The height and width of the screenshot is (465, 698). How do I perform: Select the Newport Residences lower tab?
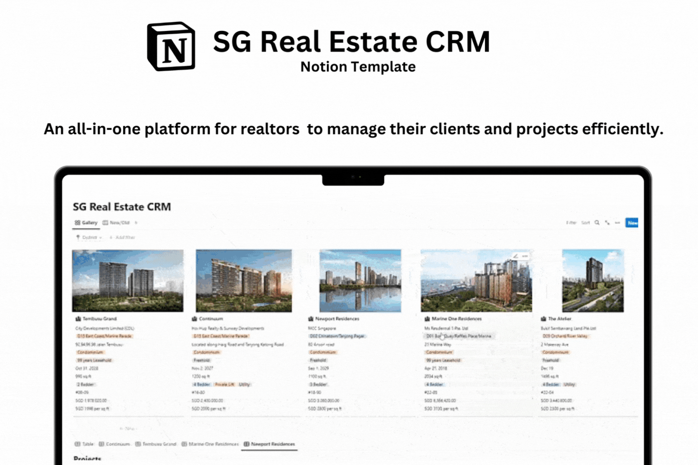coord(269,444)
